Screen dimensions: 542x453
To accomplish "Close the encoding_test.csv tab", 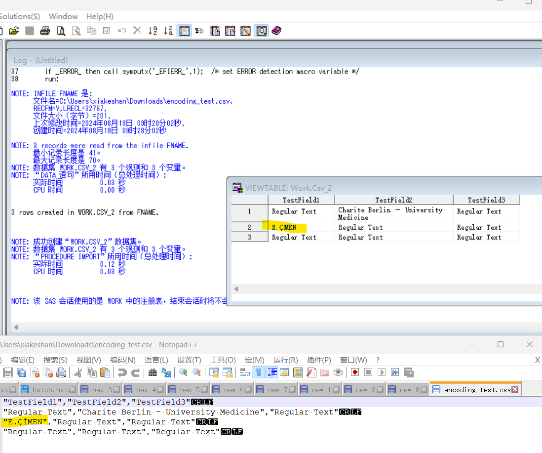I will tap(515, 390).
